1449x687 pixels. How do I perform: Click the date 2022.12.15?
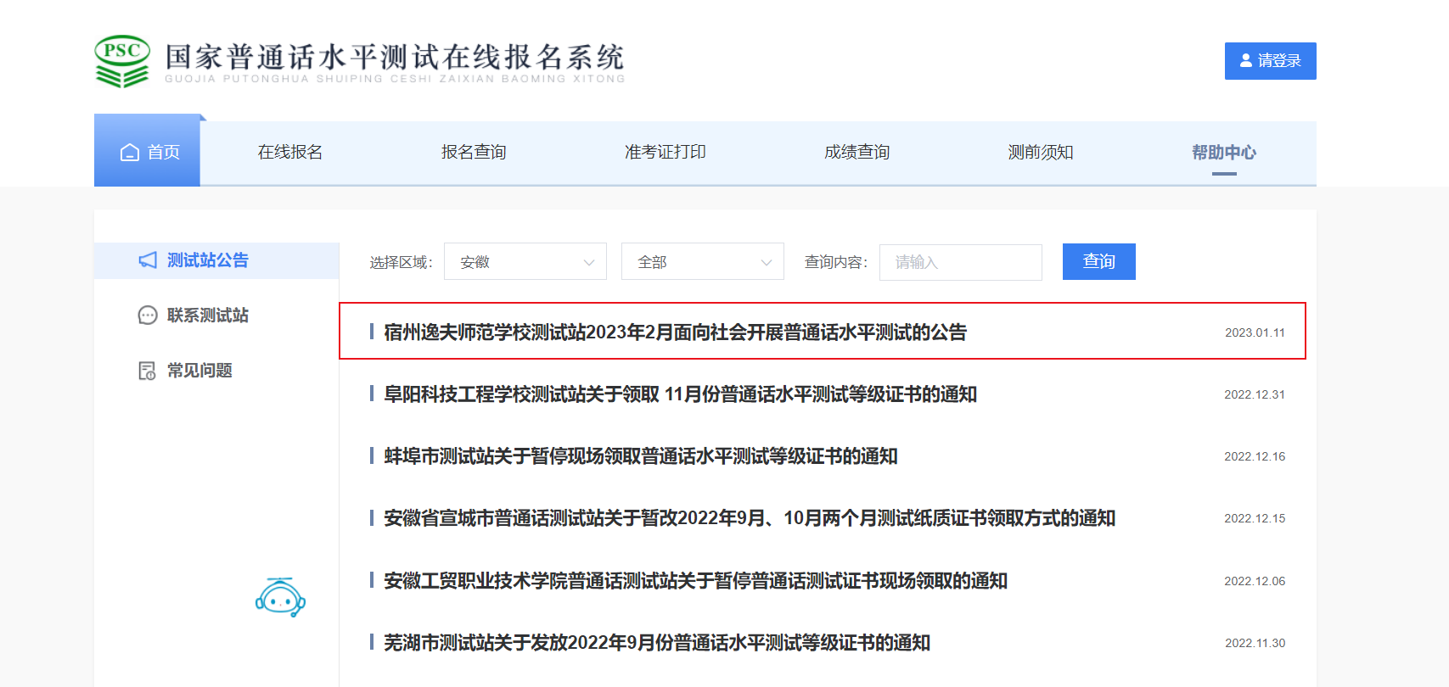pyautogui.click(x=1255, y=518)
